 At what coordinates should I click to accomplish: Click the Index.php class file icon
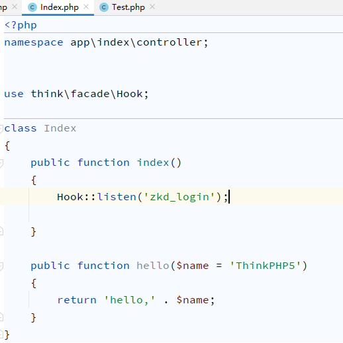tap(32, 7)
